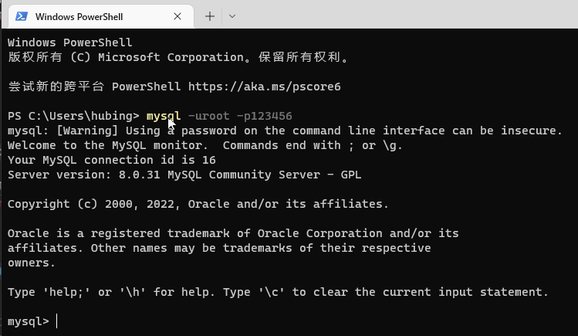Click the PowerShell icon in the tab

click(22, 16)
